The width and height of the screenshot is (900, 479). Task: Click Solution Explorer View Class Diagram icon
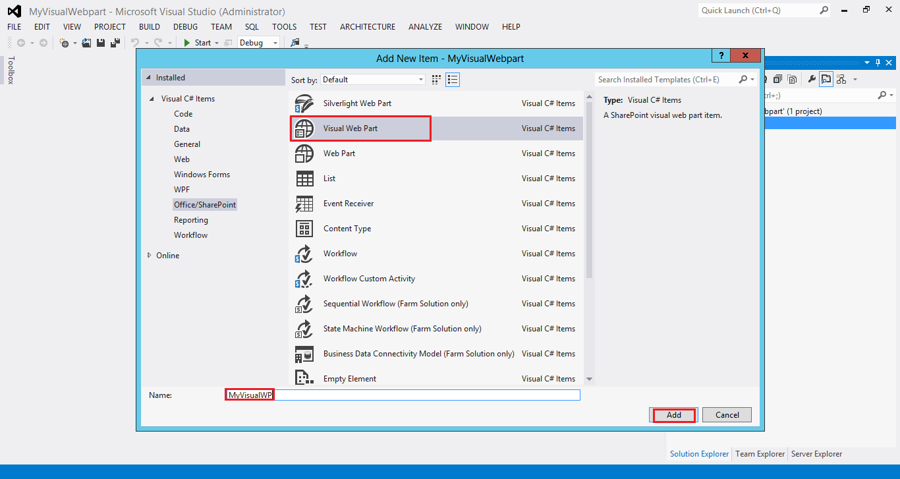pos(841,79)
